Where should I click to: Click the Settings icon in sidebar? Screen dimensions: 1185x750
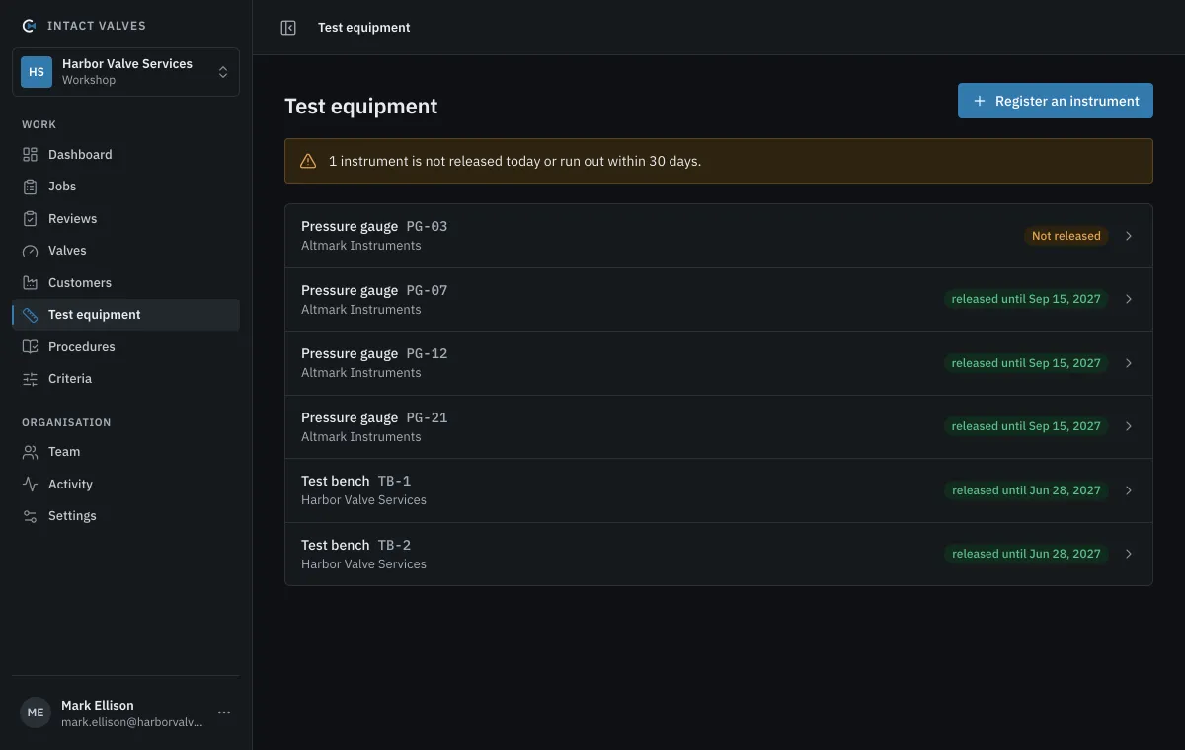(30, 516)
